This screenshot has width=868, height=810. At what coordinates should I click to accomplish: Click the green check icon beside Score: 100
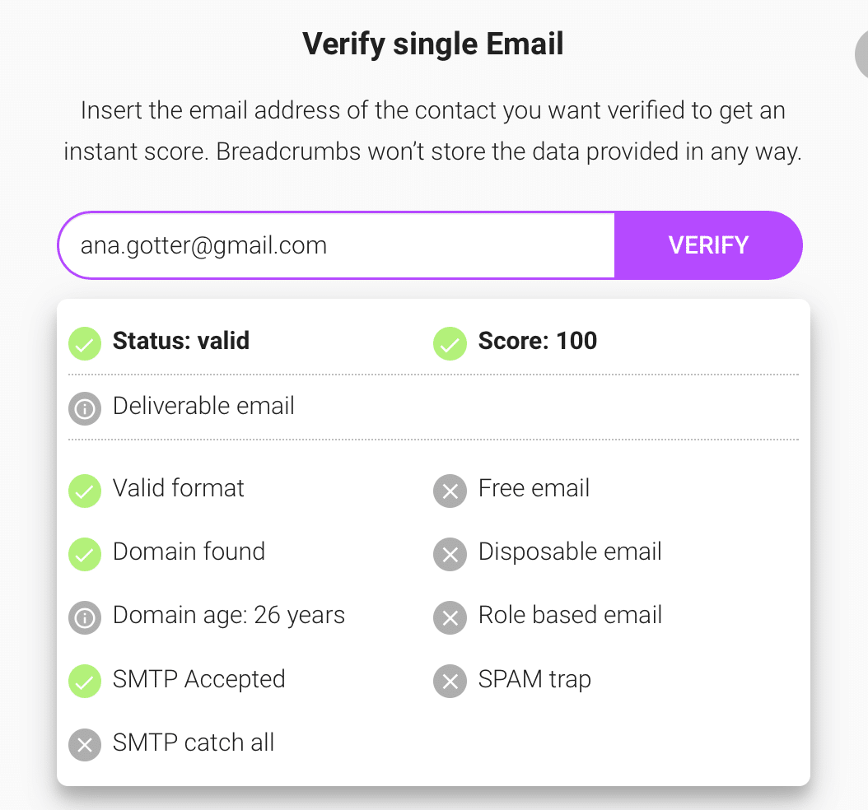[450, 343]
